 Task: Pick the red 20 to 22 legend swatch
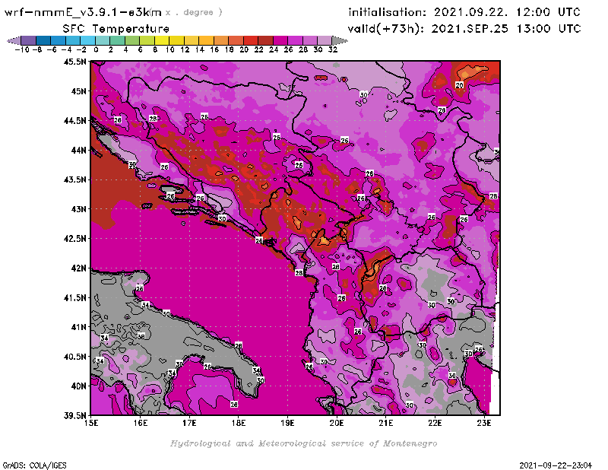tap(251, 40)
